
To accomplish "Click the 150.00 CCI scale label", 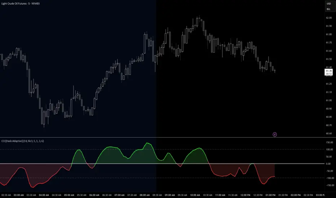I will click(x=330, y=142).
